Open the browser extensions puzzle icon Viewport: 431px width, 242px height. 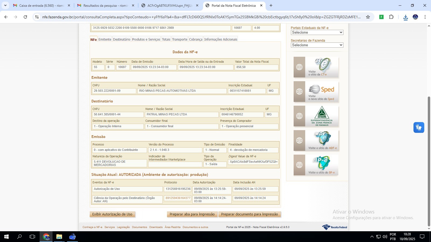click(x=391, y=17)
